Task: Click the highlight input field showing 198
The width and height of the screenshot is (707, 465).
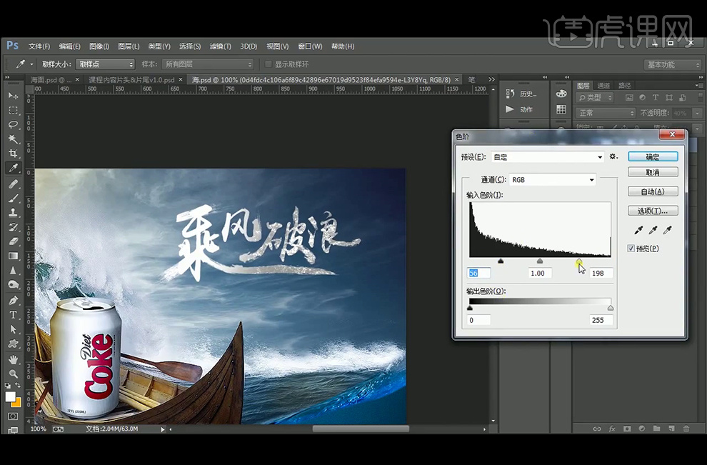Action: [x=601, y=274]
